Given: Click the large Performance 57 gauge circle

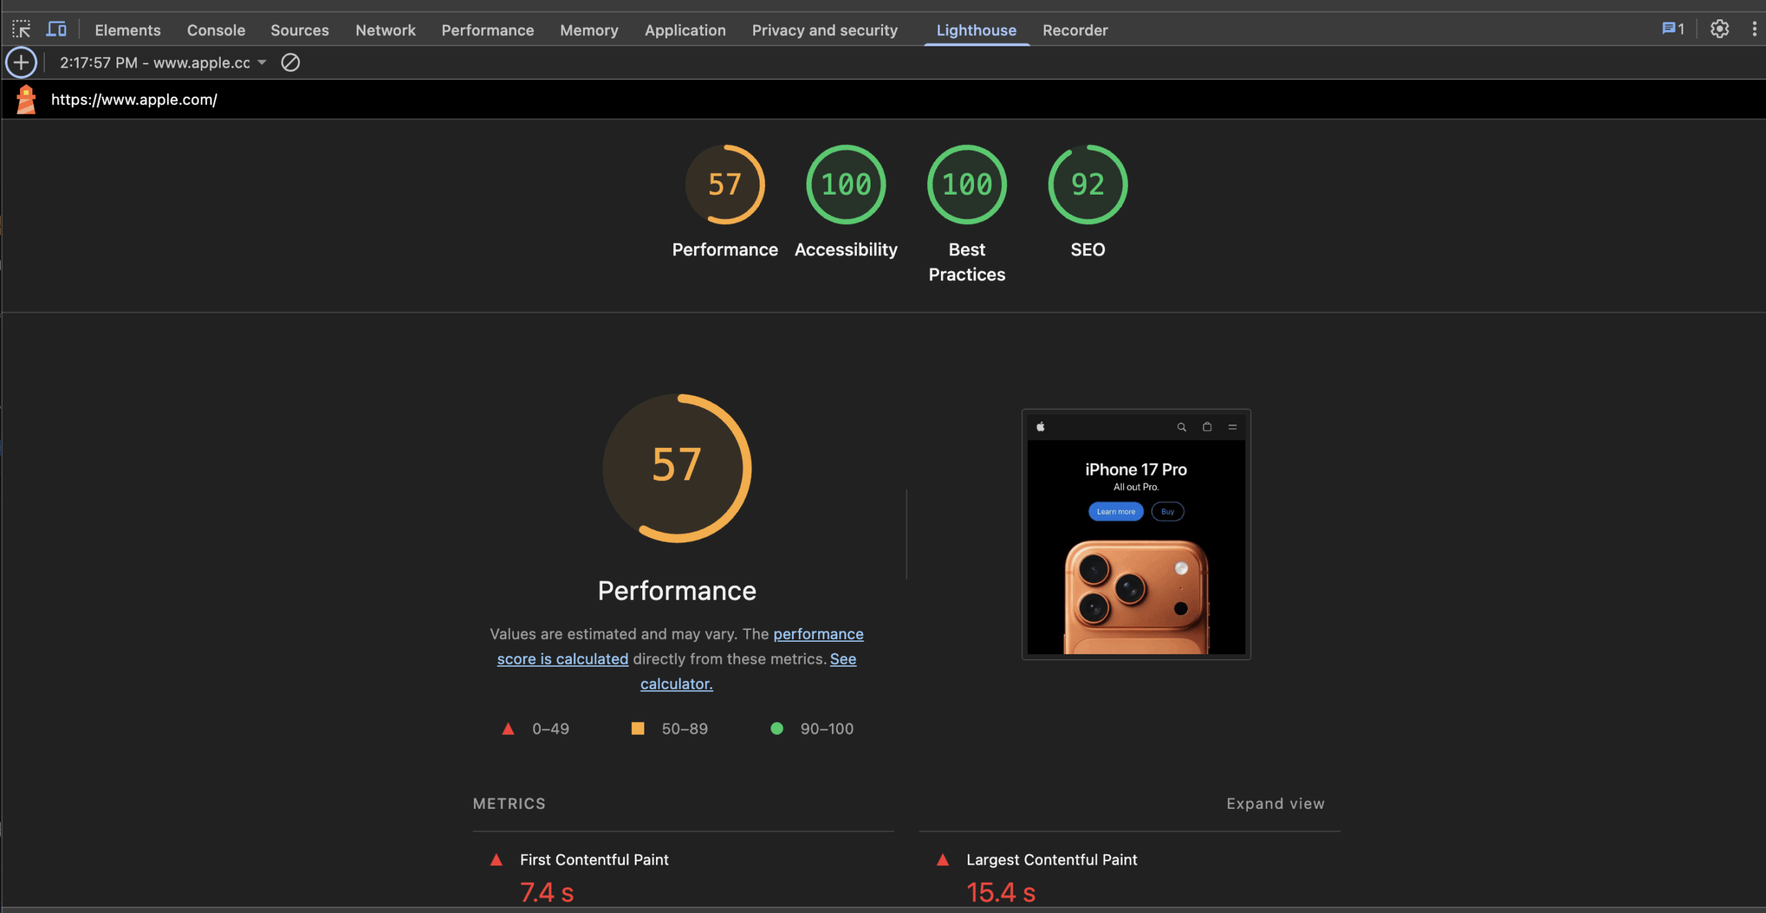Looking at the screenshot, I should tap(677, 469).
